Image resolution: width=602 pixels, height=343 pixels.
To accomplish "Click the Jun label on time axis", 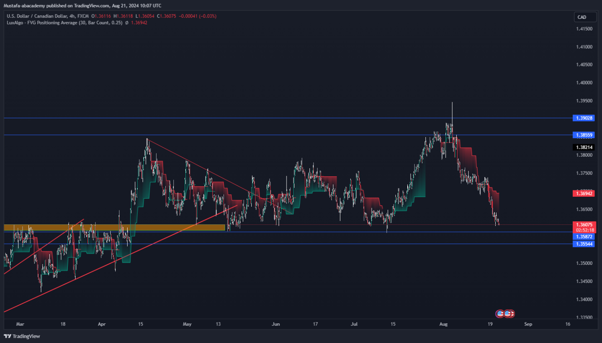I will pyautogui.click(x=276, y=324).
